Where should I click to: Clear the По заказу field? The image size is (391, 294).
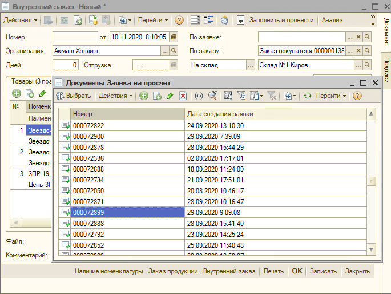(358, 51)
